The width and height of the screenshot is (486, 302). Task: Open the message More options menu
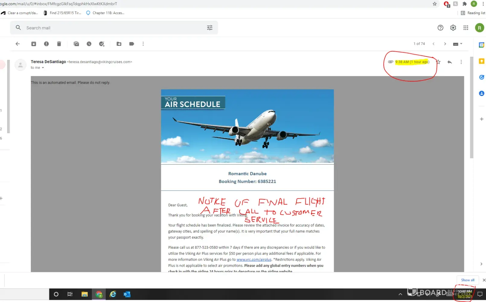(x=461, y=62)
